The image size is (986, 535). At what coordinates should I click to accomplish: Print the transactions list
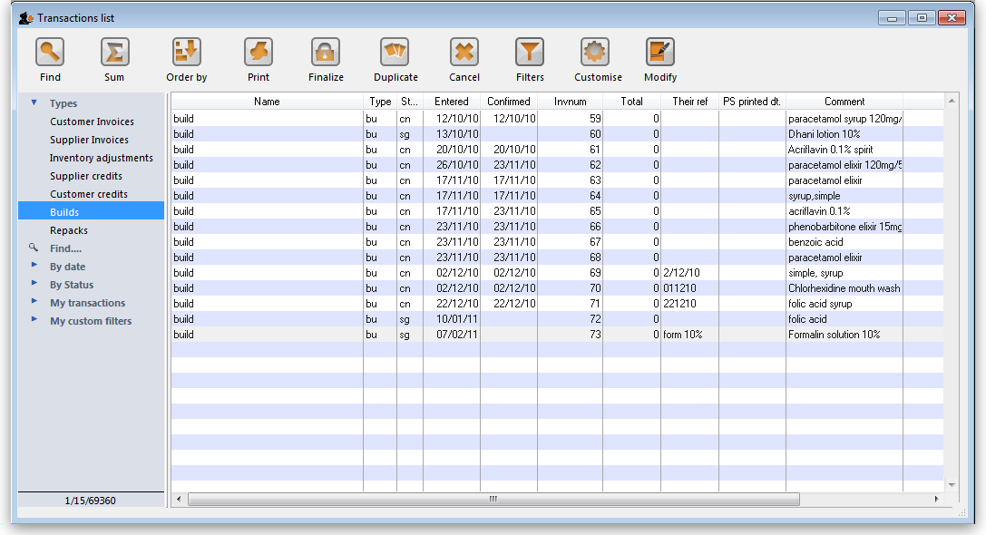[259, 53]
